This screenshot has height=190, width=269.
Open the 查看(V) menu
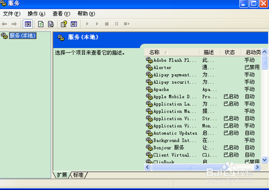[61, 14]
